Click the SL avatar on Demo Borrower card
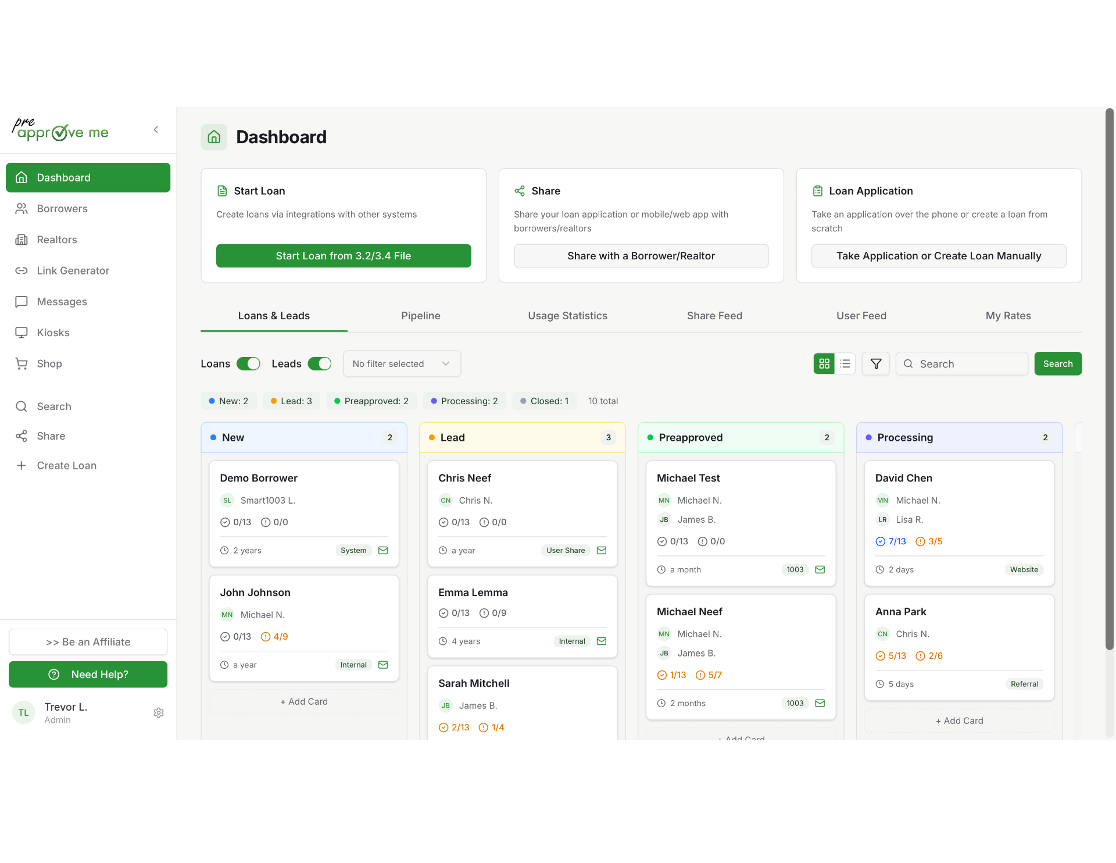Screen dimensions: 1116x863 [x=227, y=500]
